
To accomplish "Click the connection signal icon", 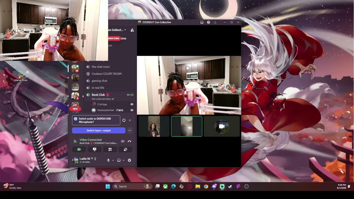I will pos(75,141).
